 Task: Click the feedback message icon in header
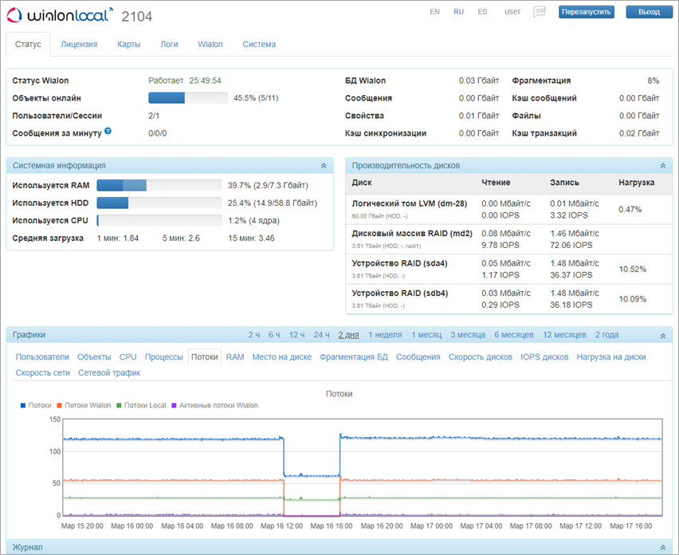540,12
